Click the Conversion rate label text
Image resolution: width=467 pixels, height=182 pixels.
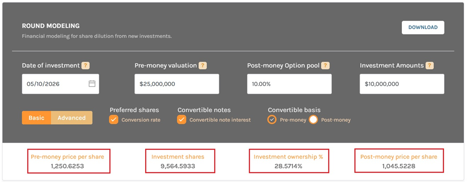point(141,120)
